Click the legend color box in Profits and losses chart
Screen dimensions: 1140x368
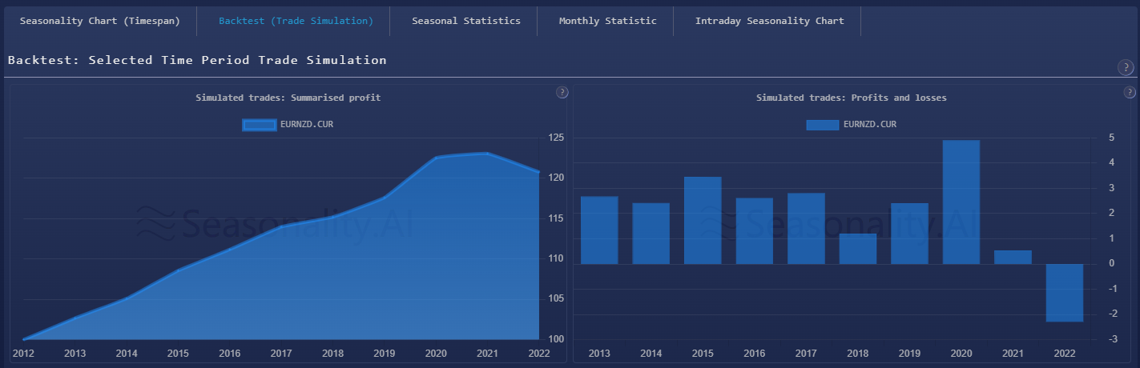coord(823,124)
